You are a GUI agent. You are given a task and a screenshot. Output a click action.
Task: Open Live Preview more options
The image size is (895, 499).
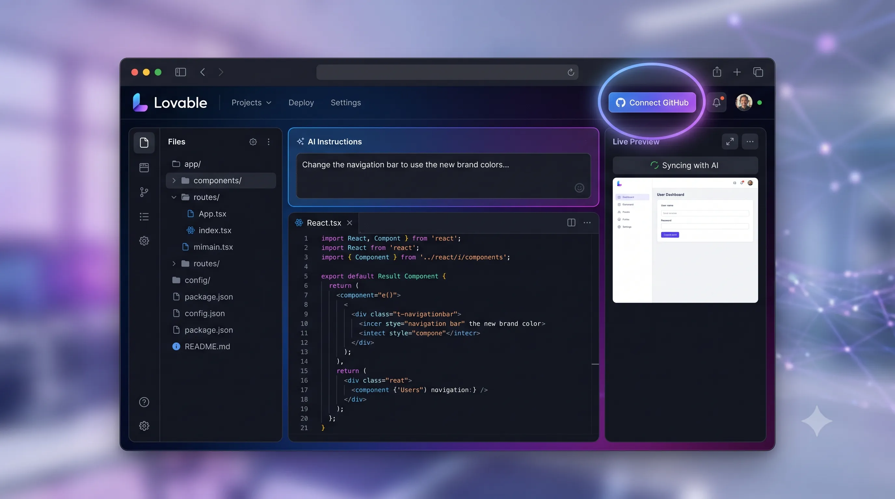click(750, 142)
